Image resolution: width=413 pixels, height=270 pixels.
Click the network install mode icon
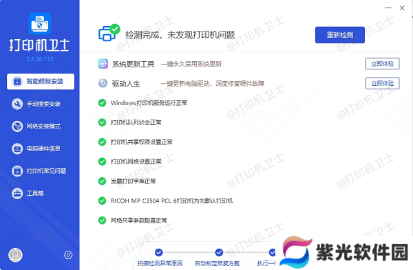[17, 126]
